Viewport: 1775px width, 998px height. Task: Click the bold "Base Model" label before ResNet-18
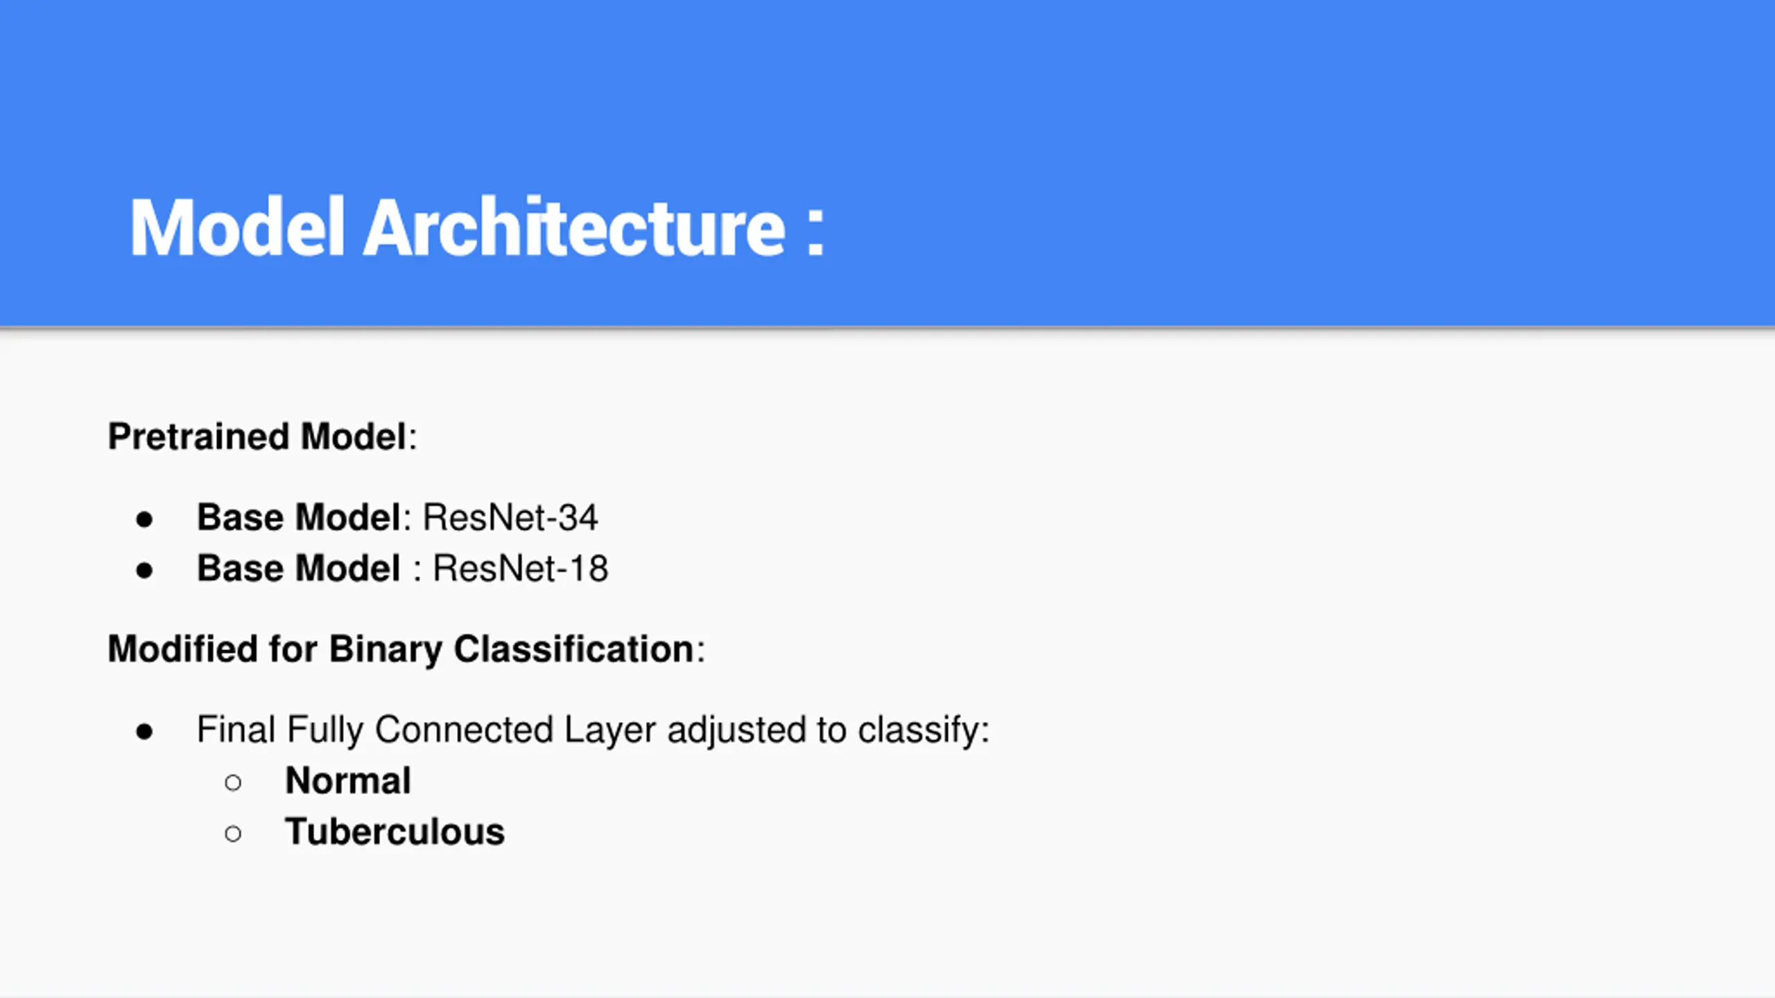point(299,569)
